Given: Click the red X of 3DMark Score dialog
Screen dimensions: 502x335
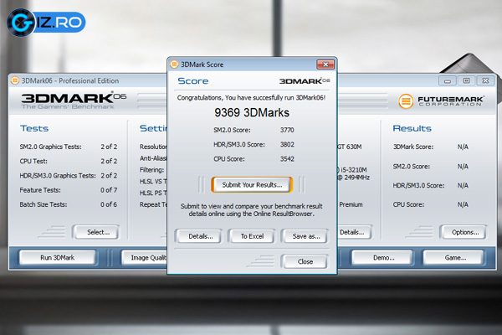Looking at the screenshot, I should (325, 64).
